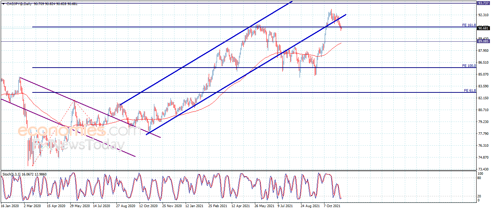Click the 76.310 price axis label
This screenshot has height=210, width=491.
[483, 146]
